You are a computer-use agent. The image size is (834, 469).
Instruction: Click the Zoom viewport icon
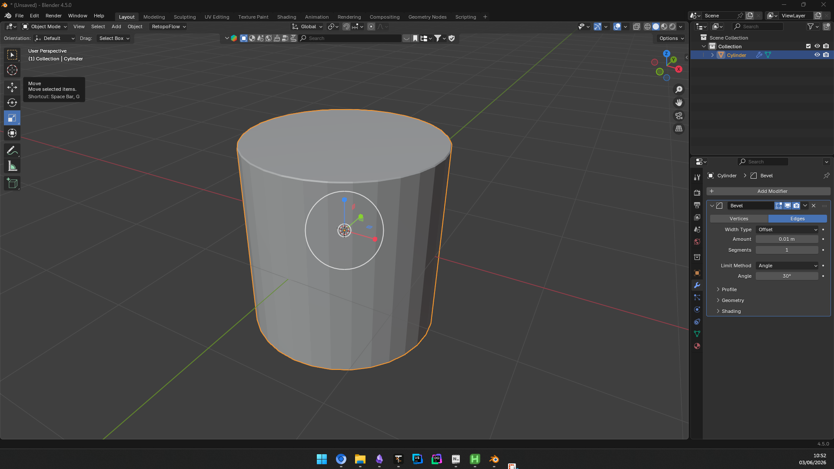click(x=679, y=90)
